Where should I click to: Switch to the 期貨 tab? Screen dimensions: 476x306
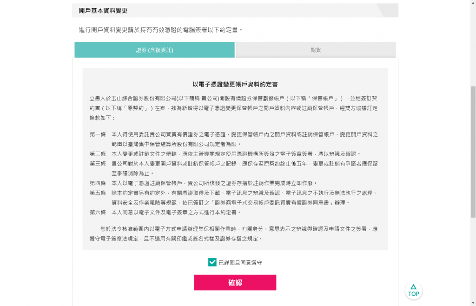coord(316,50)
